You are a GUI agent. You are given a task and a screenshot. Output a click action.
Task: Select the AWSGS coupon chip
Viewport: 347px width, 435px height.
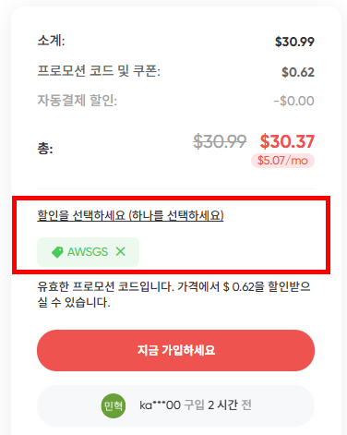tap(88, 252)
